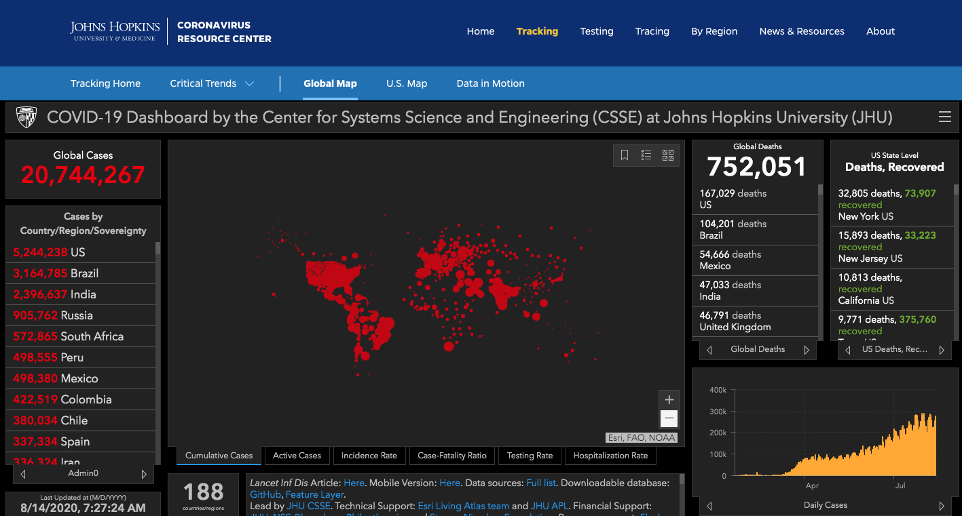Open the map bookmarks icon
This screenshot has height=516, width=962.
click(625, 155)
